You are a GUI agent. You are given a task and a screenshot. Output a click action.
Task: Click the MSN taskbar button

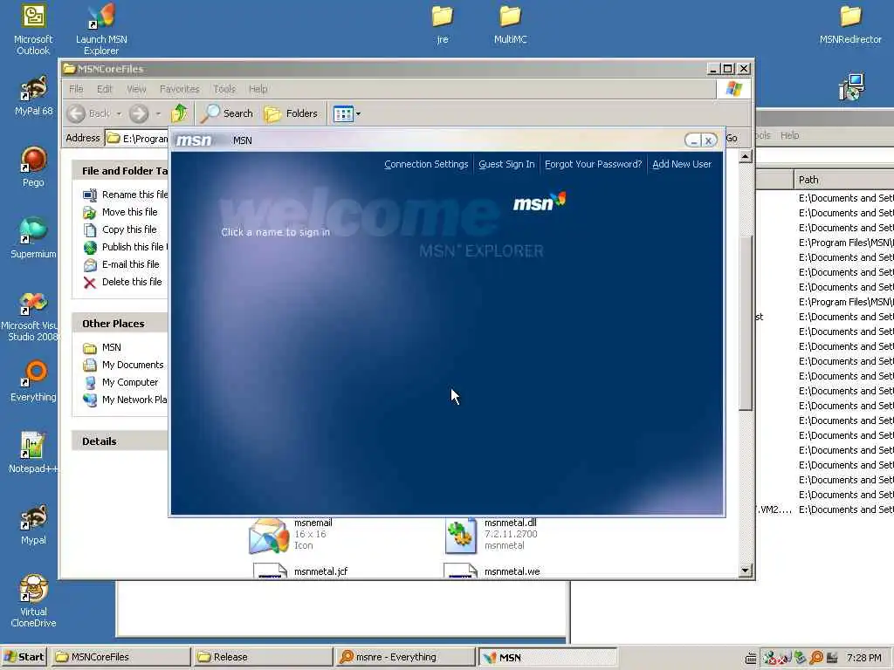tap(547, 657)
